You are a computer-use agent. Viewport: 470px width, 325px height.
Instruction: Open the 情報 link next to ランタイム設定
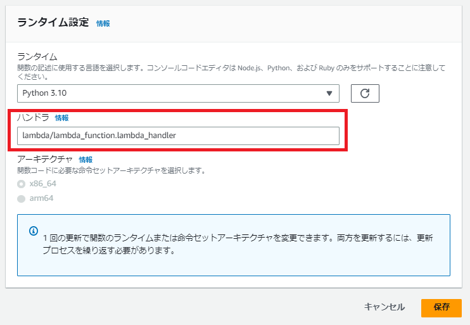click(103, 23)
